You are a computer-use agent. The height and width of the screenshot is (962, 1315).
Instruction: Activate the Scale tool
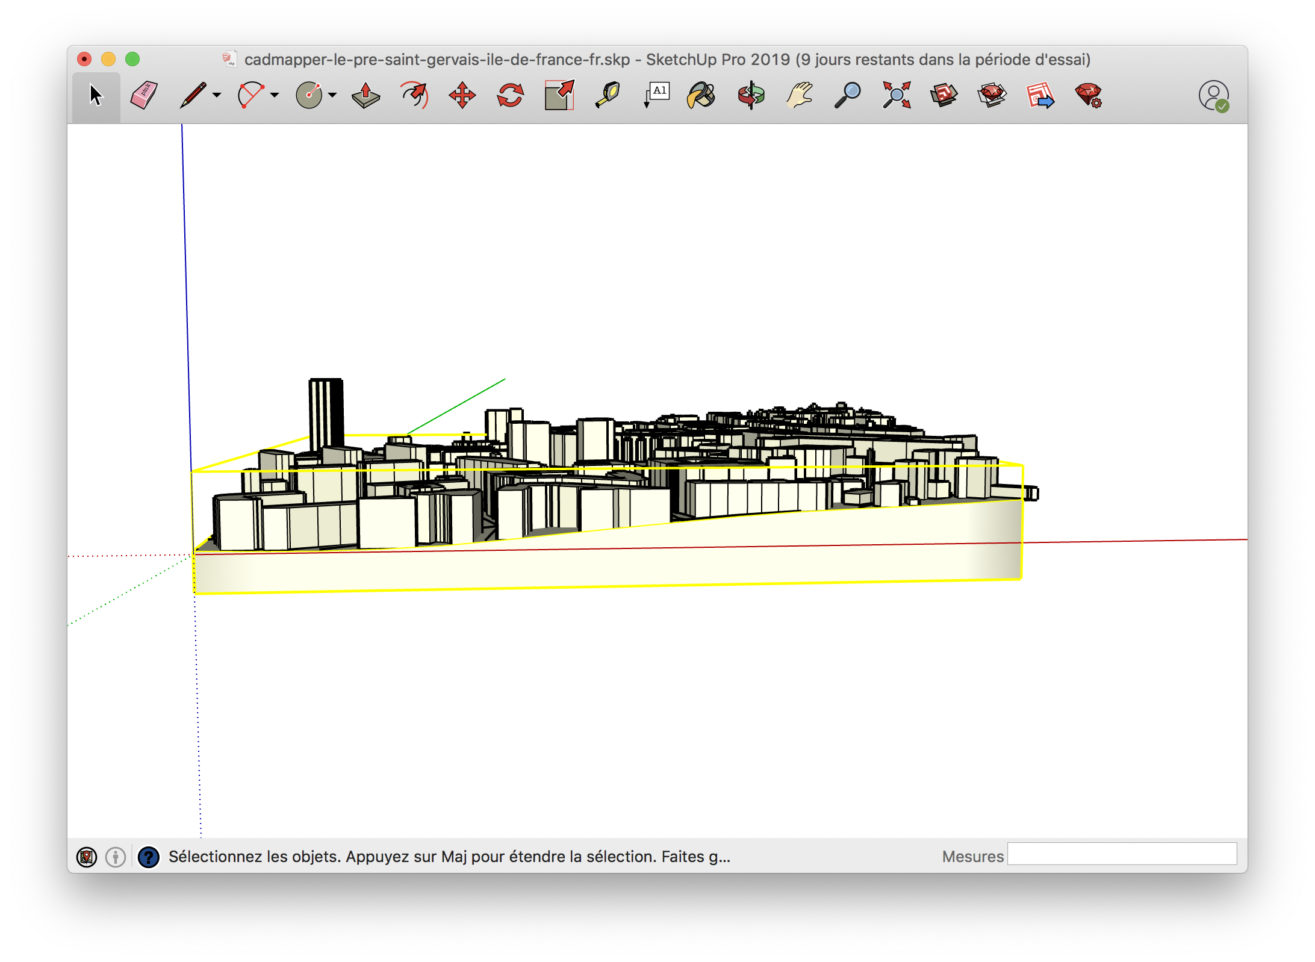click(x=559, y=96)
